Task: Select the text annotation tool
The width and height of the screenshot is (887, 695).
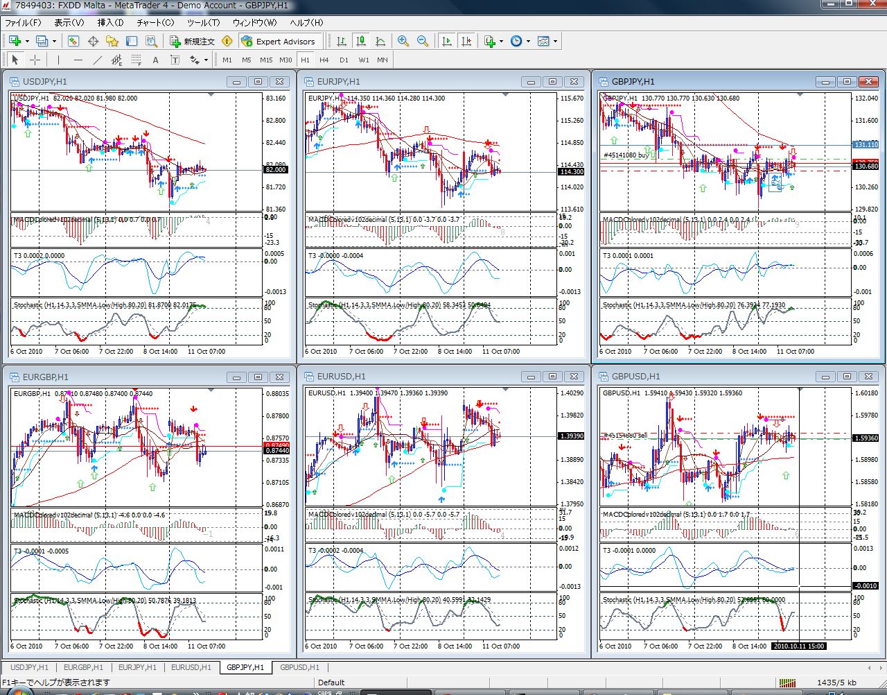Action: (156, 60)
